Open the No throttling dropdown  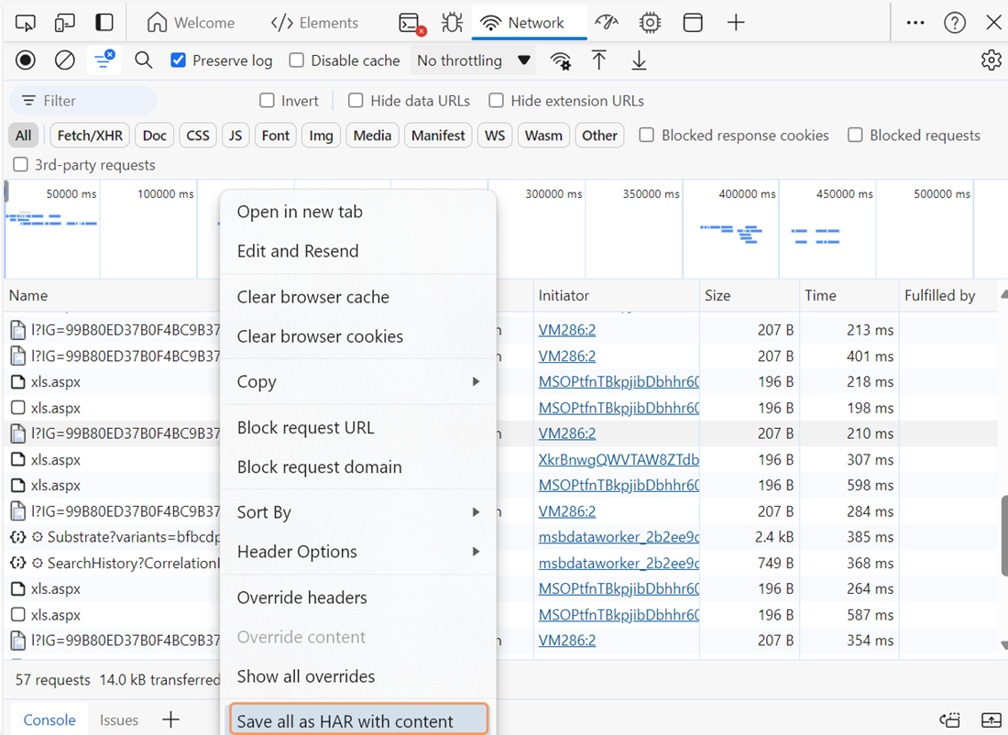coord(473,60)
